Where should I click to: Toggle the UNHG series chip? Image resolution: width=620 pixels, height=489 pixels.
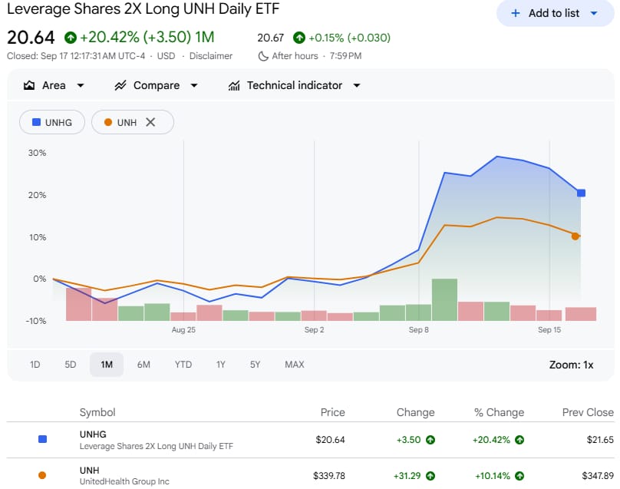click(x=52, y=122)
